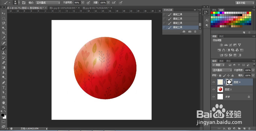Toggle lock all for layer

(232, 75)
